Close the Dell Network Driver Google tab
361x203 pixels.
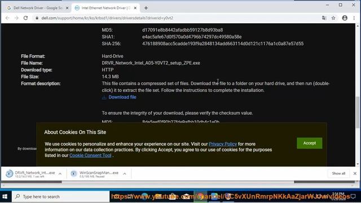tap(67, 8)
